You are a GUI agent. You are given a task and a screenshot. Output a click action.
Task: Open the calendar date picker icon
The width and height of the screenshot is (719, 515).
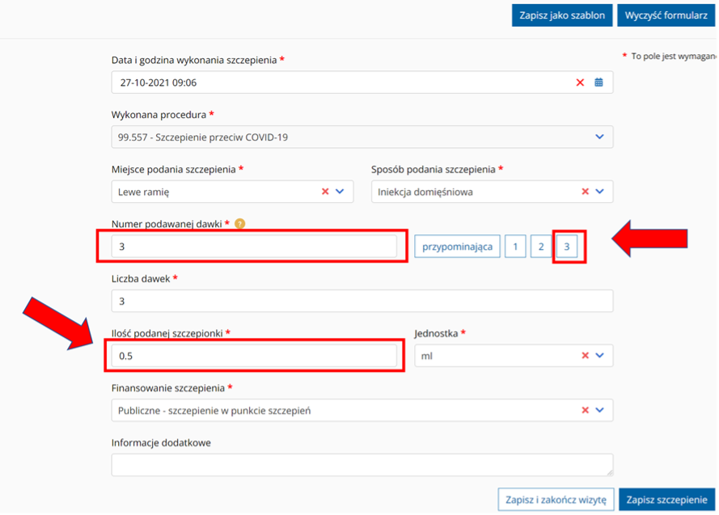(599, 82)
